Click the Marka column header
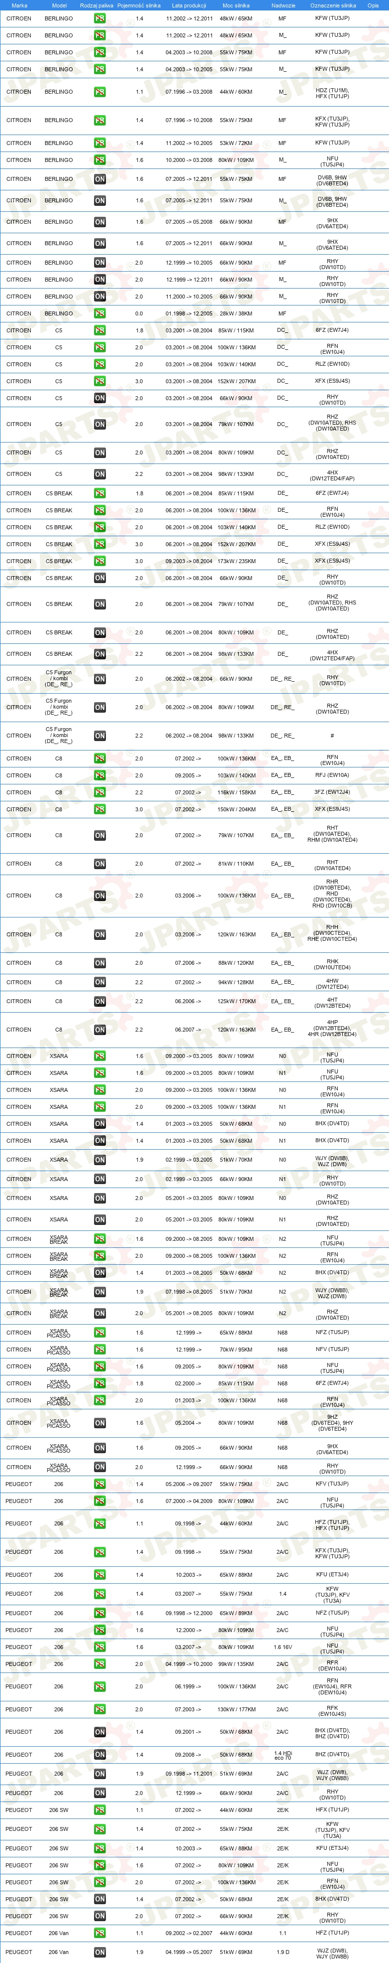 click(x=19, y=5)
